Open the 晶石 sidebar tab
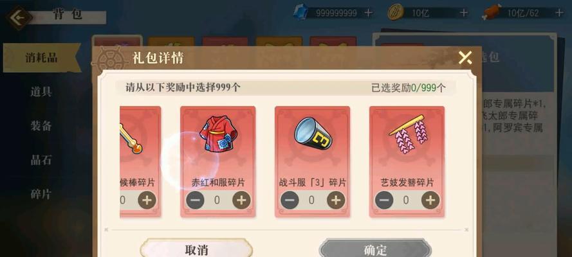This screenshot has width=572, height=257. [x=41, y=160]
